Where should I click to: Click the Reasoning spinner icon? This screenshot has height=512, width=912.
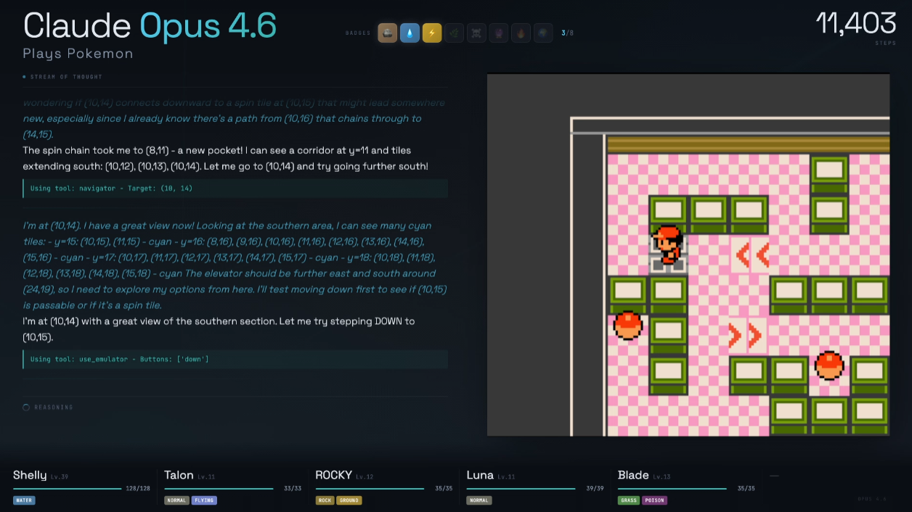[x=26, y=408]
